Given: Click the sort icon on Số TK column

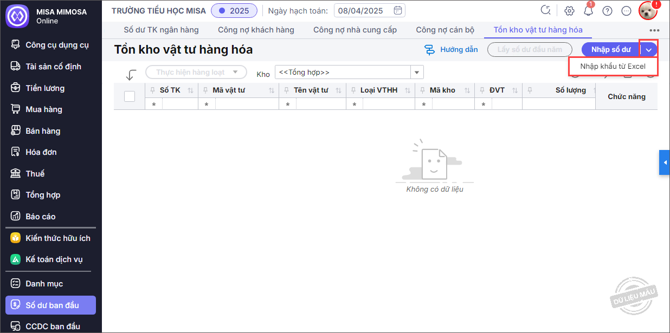Looking at the screenshot, I should point(190,90).
